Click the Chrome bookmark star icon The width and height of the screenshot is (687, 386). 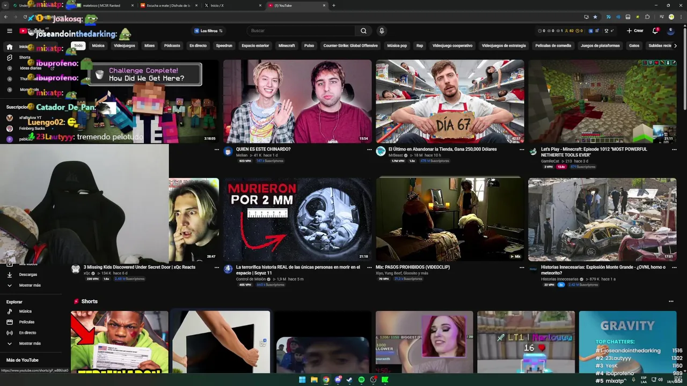(x=595, y=17)
